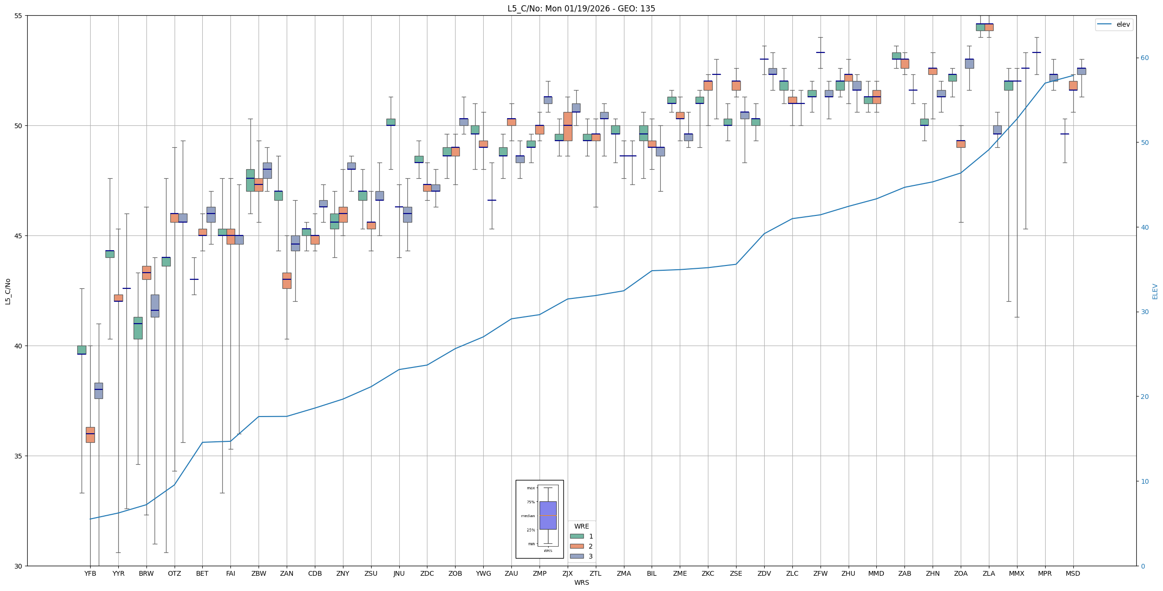Click the 60 tick on right elevation axis
The image size is (1163, 591).
[x=1144, y=58]
